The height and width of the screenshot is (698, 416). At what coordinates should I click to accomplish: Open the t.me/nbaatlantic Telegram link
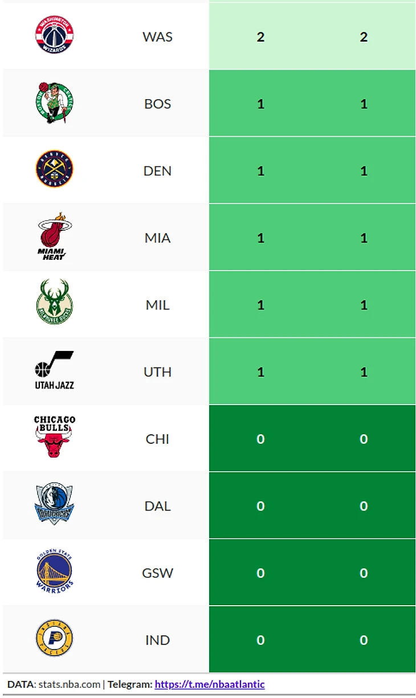(x=210, y=684)
